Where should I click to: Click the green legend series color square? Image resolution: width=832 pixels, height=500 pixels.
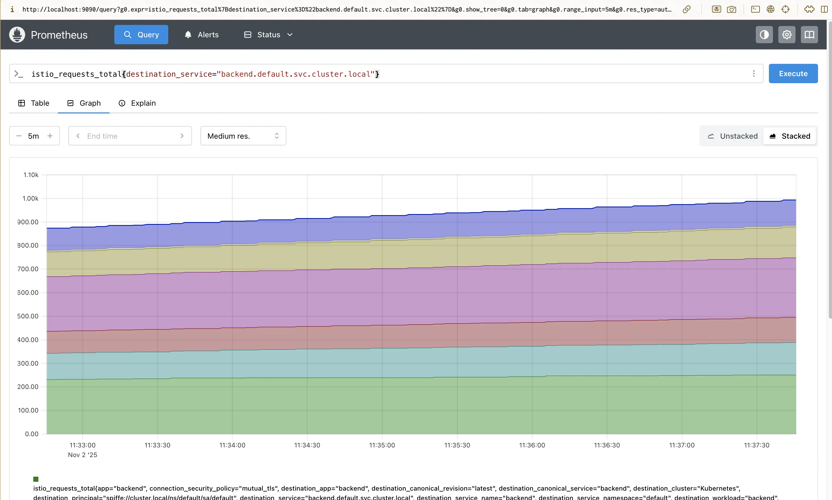36,479
